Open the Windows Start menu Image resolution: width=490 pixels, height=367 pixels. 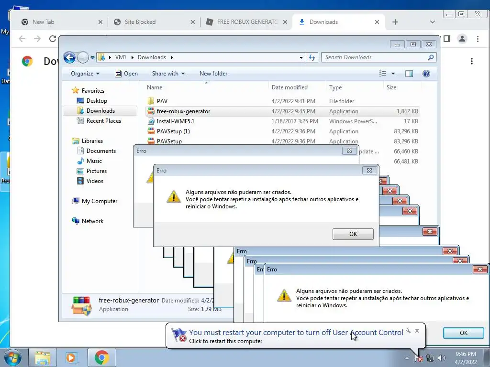(x=12, y=357)
